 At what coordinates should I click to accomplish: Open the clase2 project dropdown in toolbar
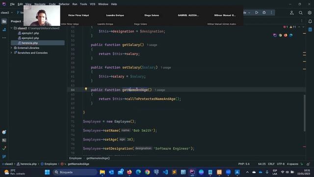(6, 13)
